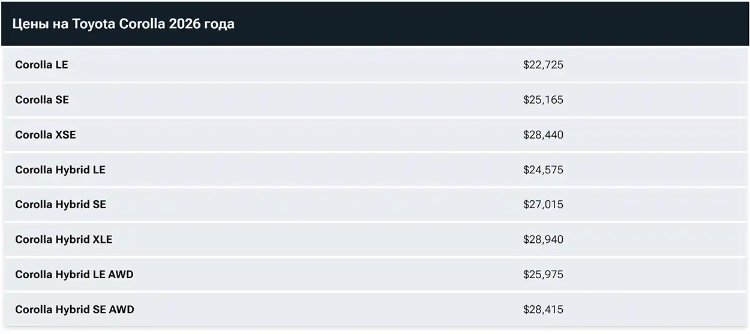This screenshot has width=750, height=334.
Task: Select the Corolla Hybrid LE label
Action: coord(60,170)
